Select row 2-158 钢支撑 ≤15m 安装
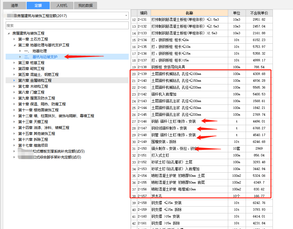Screen dimensions: 293x229 click(202, 203)
